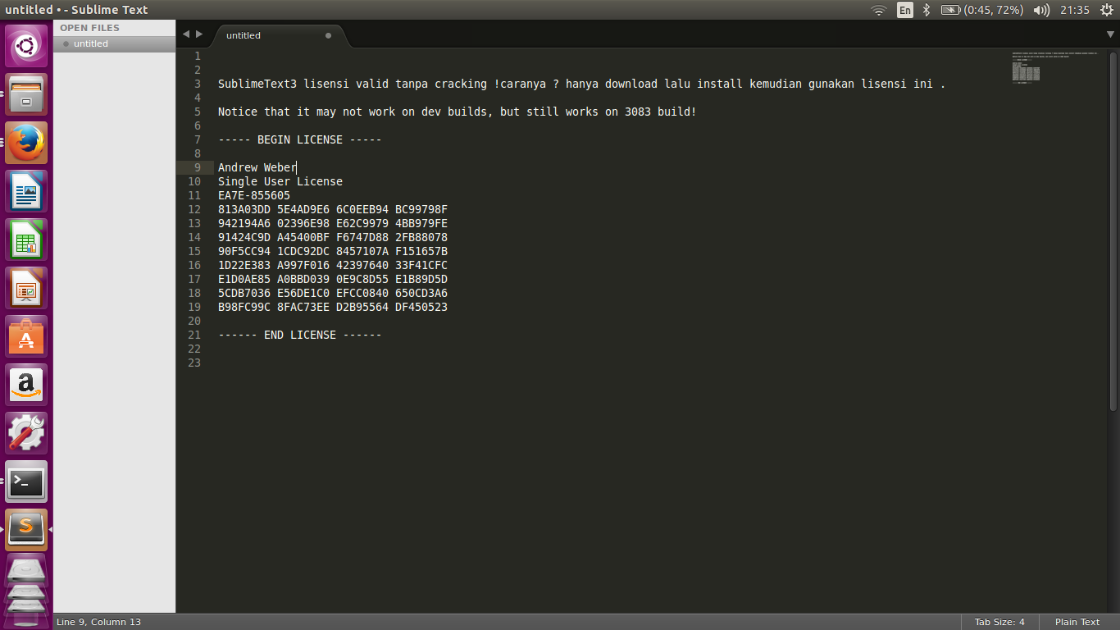1120x630 pixels.
Task: Click the line starting with 942194A6
Action: [x=333, y=223]
